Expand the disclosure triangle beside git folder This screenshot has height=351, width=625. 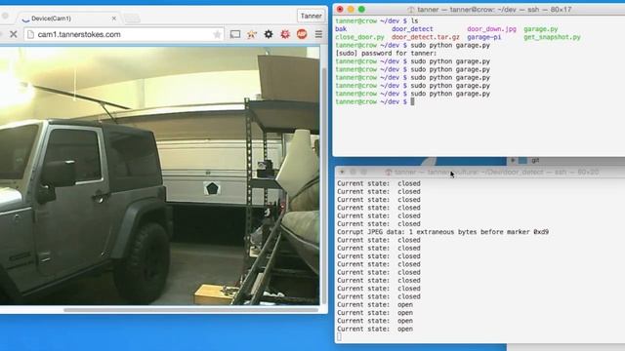[513, 160]
